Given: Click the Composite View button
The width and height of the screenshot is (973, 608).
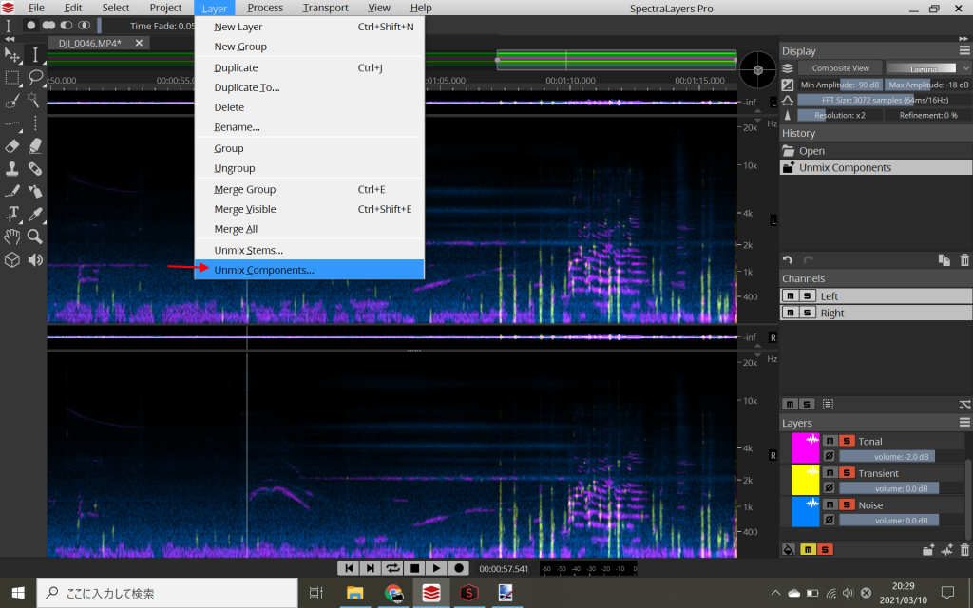Looking at the screenshot, I should (840, 68).
